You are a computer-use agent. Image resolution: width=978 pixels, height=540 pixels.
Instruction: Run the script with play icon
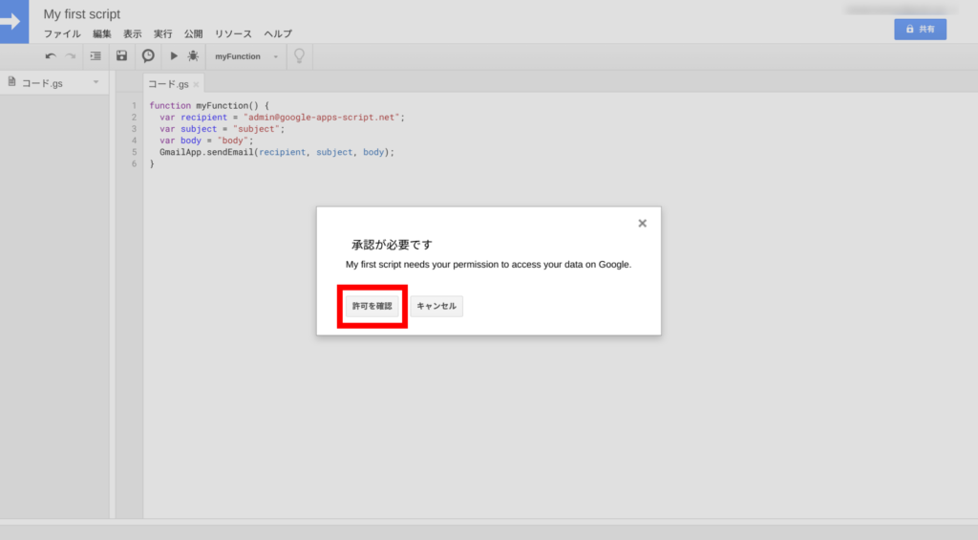(x=174, y=56)
